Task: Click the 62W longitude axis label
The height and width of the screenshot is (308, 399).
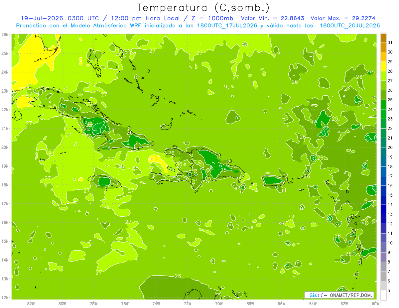Action: (344, 303)
